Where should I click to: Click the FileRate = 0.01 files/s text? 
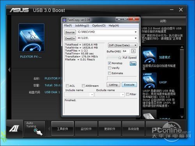(x=80, y=60)
